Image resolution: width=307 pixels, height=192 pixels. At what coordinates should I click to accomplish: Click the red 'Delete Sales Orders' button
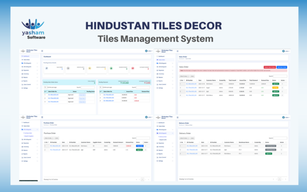click(269, 67)
